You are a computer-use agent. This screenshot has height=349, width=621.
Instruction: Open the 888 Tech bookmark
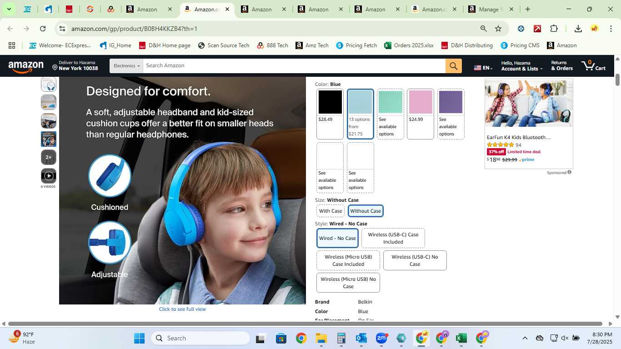pos(272,45)
